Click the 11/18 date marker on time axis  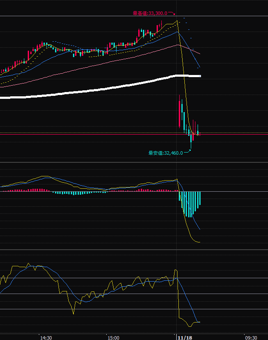click(184, 337)
